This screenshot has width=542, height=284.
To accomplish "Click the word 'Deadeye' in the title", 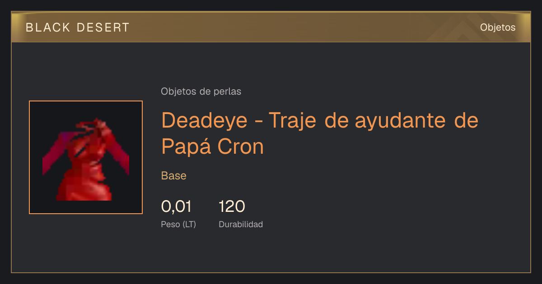I will 205,120.
